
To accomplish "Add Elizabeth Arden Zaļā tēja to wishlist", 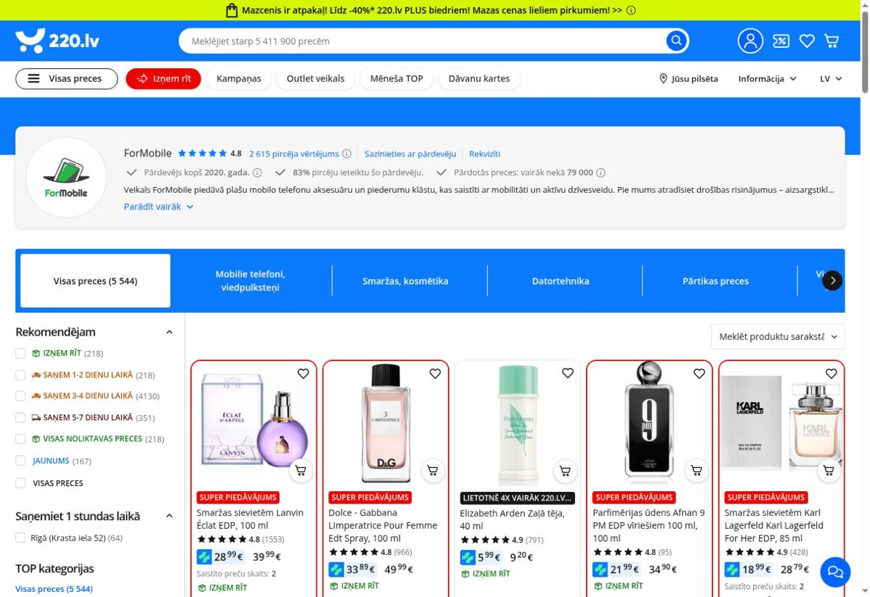I will pos(568,374).
